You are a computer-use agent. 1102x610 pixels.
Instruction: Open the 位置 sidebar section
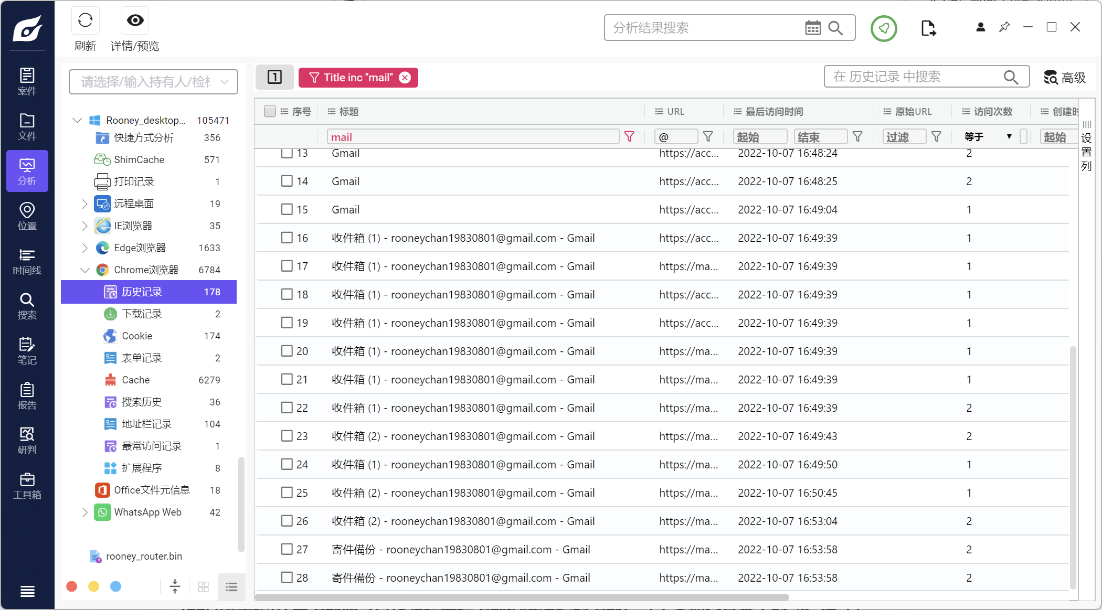27,216
